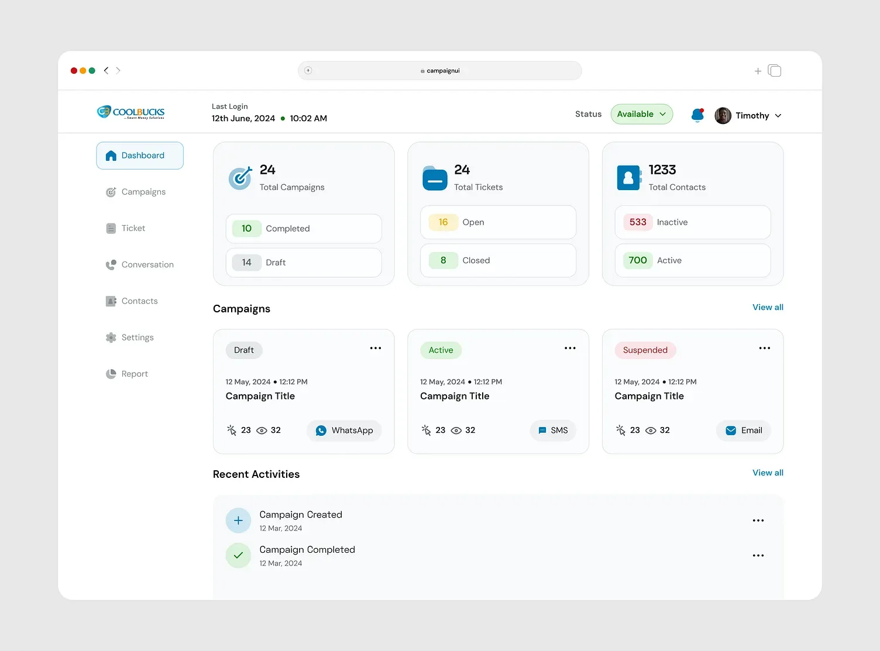Select the 533 Inactive contacts row
This screenshot has height=651, width=880.
(x=693, y=222)
